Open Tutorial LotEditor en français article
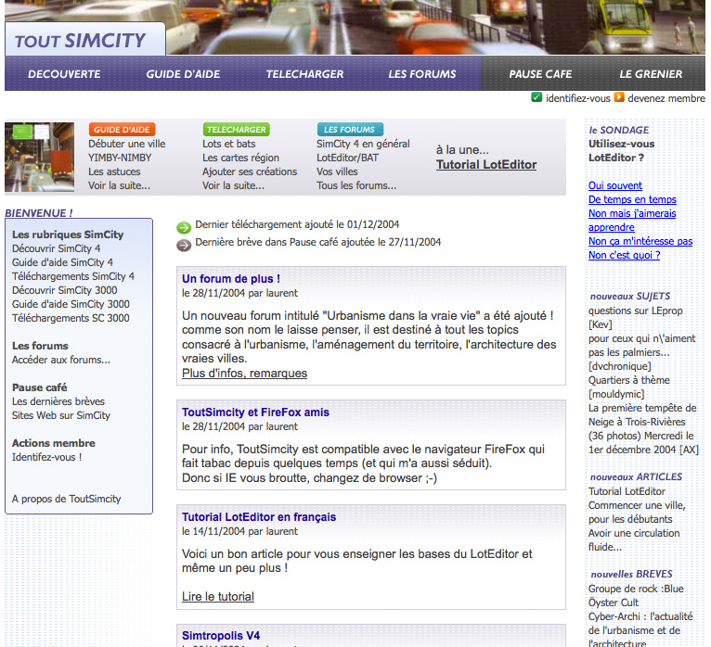 [259, 517]
